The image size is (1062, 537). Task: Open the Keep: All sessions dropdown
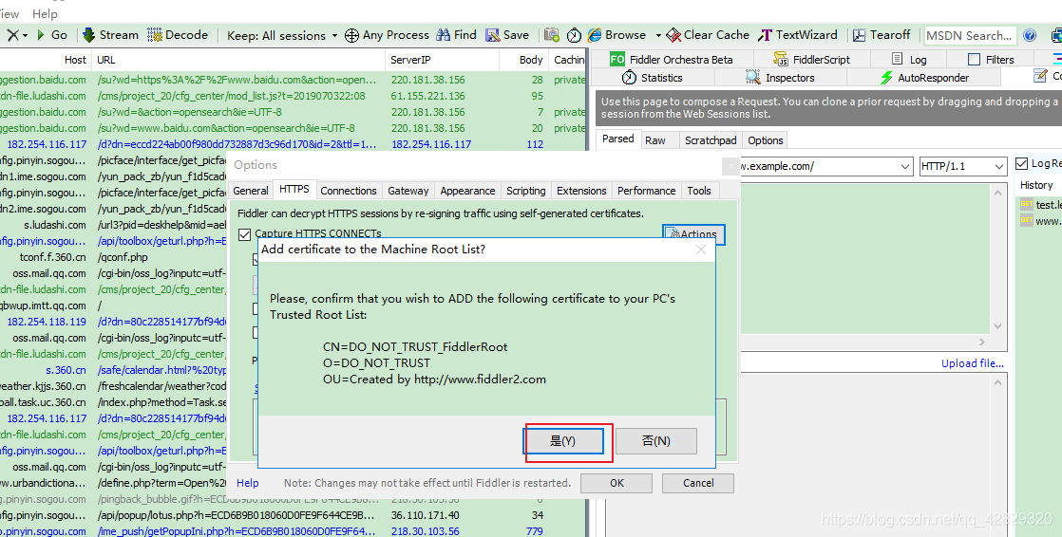point(282,35)
